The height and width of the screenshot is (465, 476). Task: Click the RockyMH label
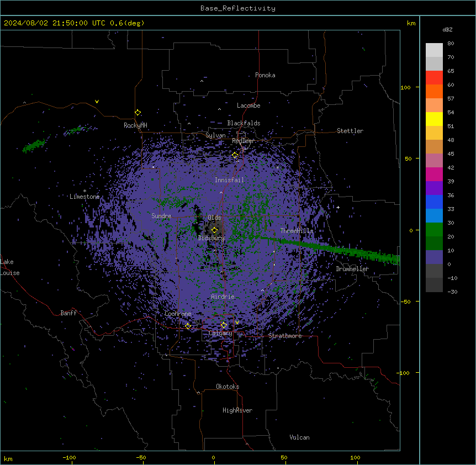(x=135, y=125)
